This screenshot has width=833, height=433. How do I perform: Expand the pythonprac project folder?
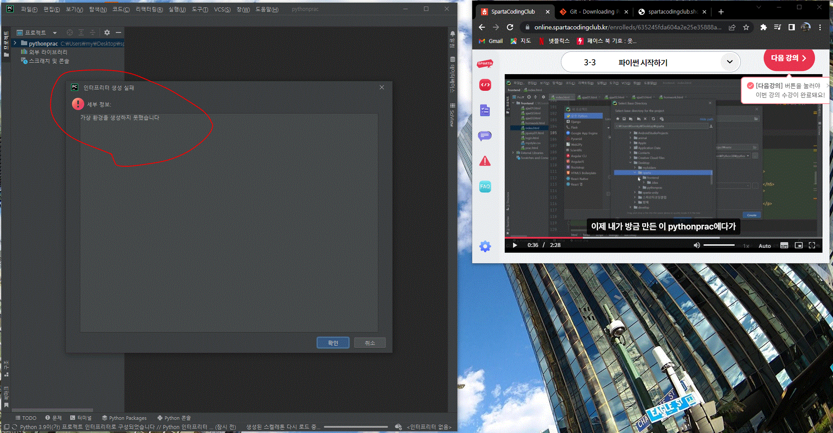(15, 43)
